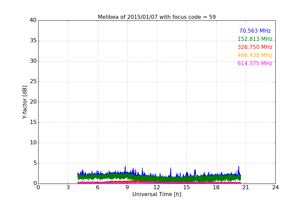Click the y-axis tick value 15
Viewport: 306px width, 204px height.
tap(33, 122)
